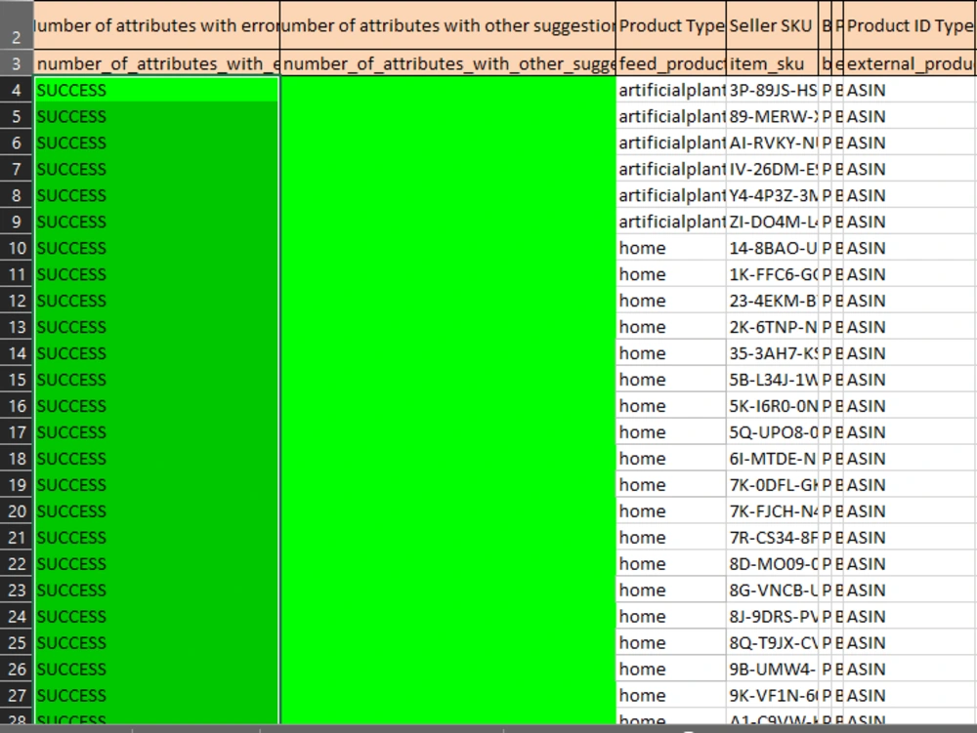Screen dimensions: 977x733
Task: Click SKU cell 1K-FFC6
Action: click(772, 274)
